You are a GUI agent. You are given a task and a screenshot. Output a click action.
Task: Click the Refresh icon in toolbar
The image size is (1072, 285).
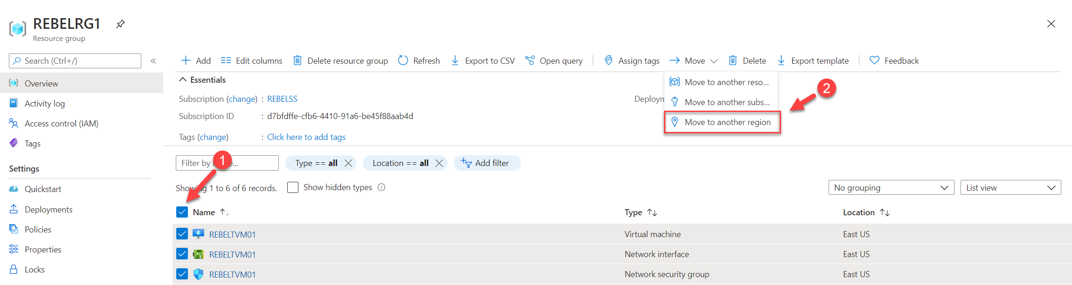403,60
